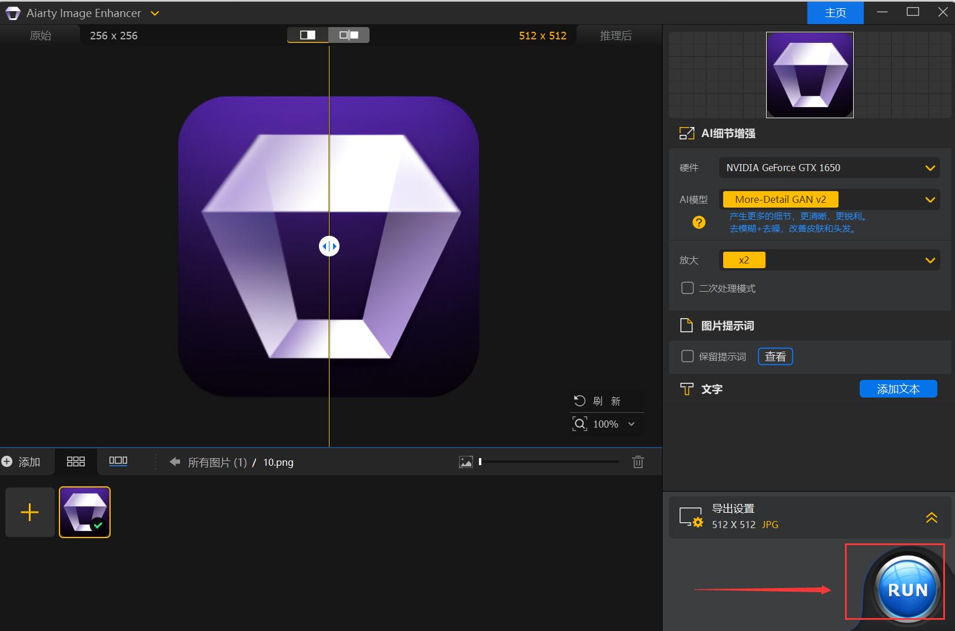Click the yellow question mark help icon

click(x=698, y=222)
